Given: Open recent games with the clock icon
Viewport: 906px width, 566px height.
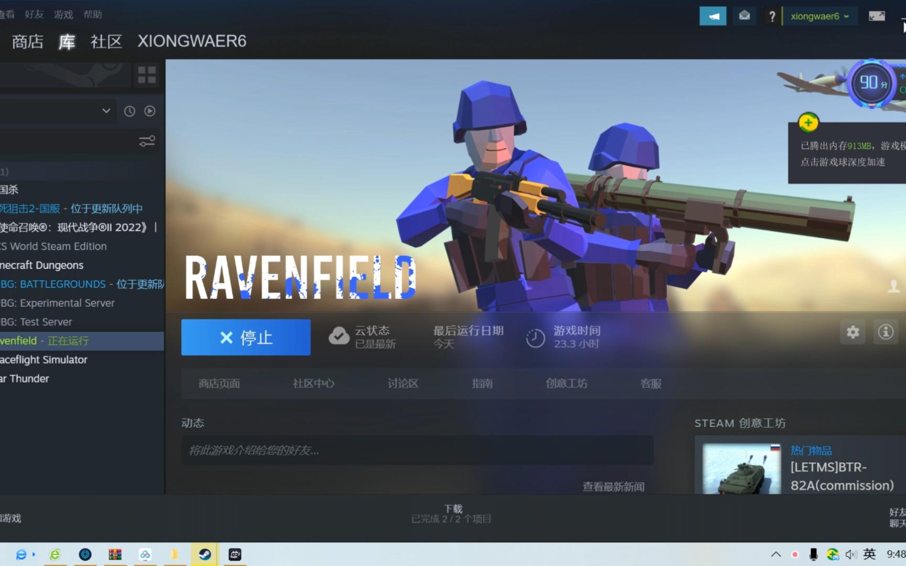Looking at the screenshot, I should [x=130, y=111].
